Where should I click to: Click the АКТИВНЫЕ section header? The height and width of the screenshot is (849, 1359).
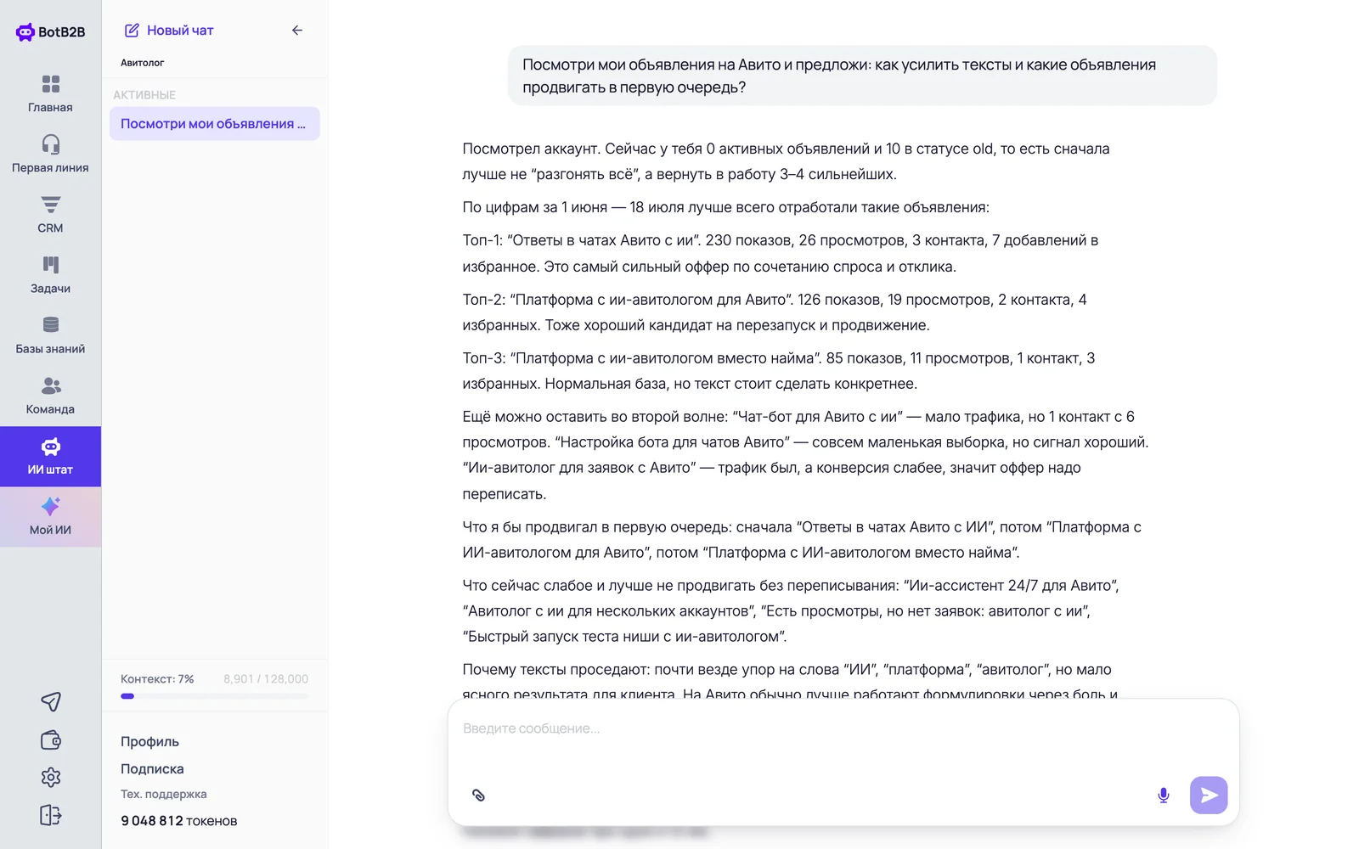(x=144, y=95)
